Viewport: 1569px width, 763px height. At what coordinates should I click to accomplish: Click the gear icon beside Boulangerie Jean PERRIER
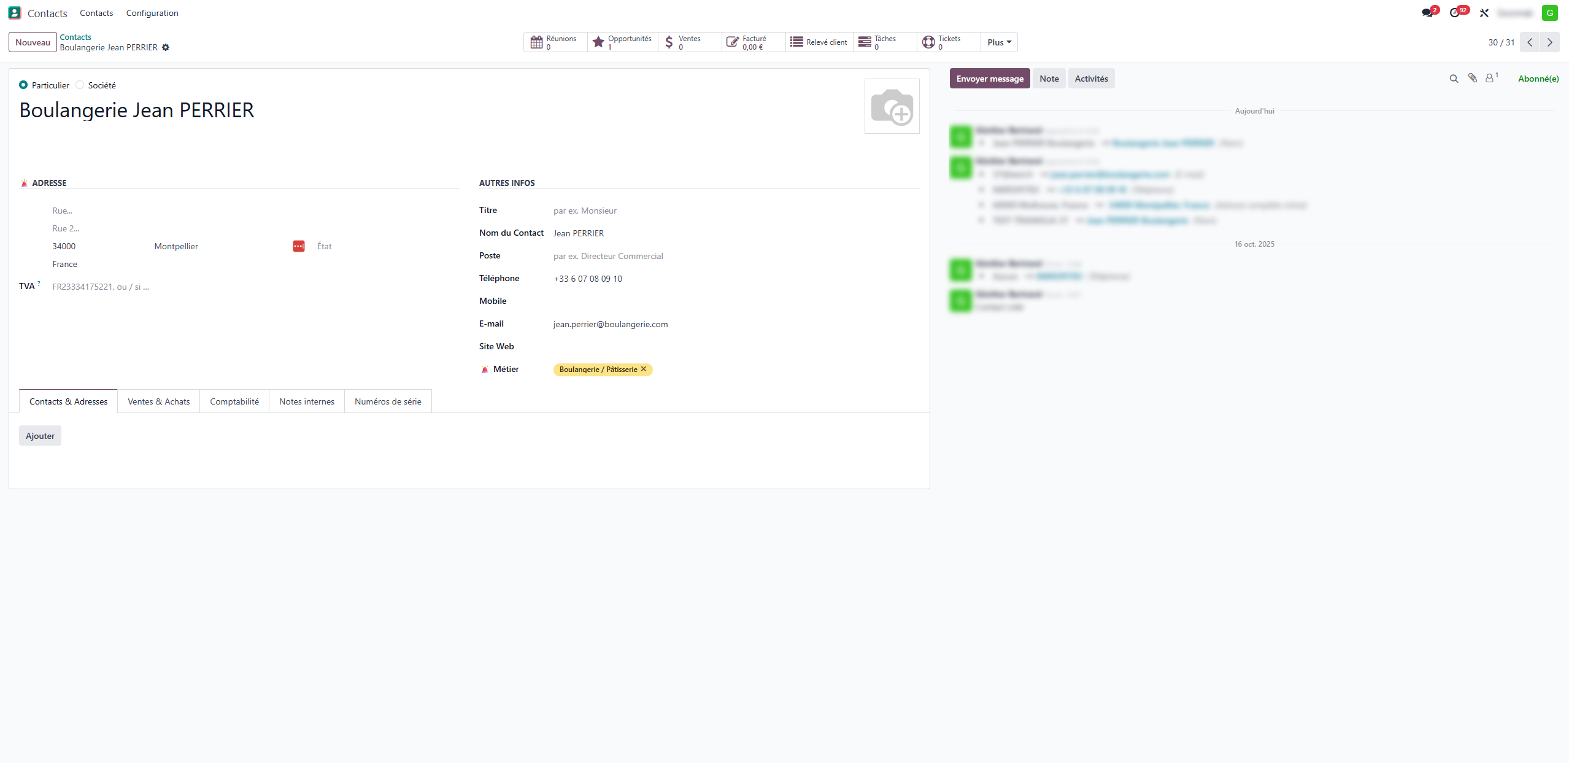pyautogui.click(x=166, y=47)
